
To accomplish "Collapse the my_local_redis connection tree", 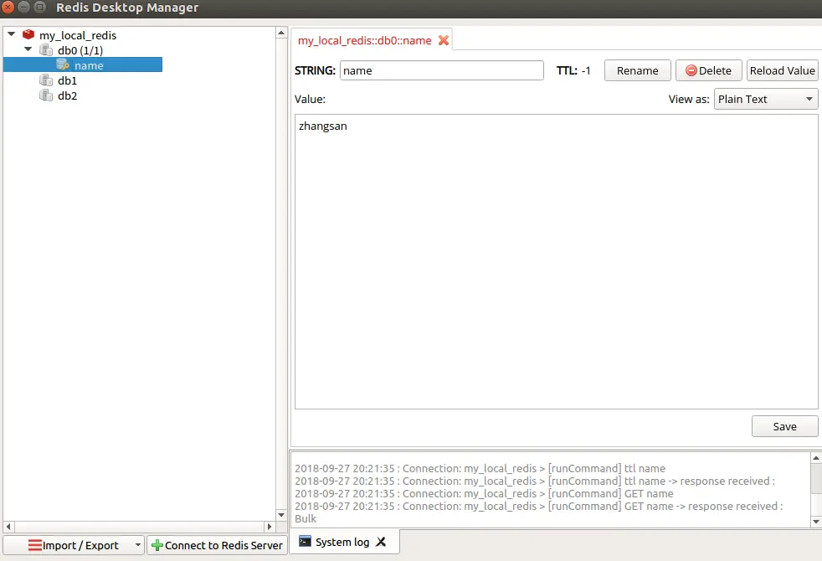I will (11, 34).
